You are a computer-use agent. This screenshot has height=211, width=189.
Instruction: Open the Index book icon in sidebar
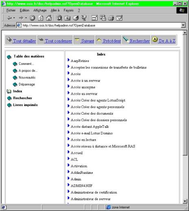(9, 91)
